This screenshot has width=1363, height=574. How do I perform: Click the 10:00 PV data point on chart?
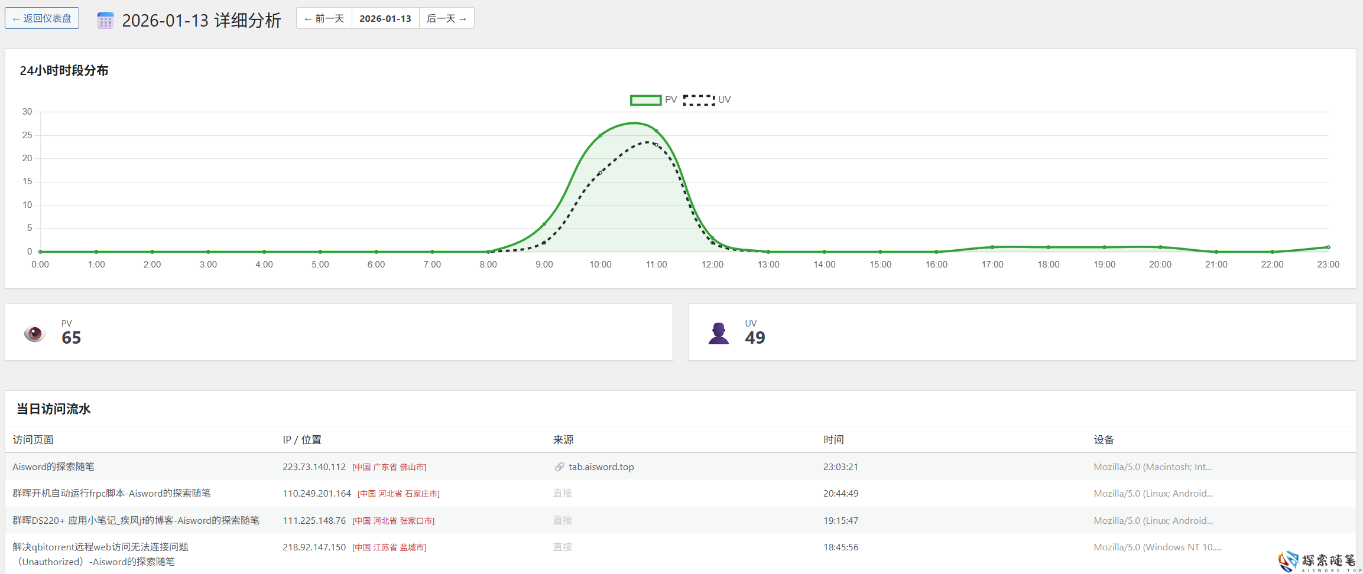point(601,135)
